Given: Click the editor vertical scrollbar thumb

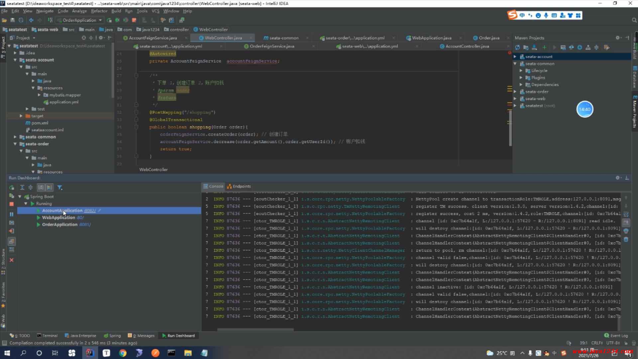Looking at the screenshot, I should coord(510,128).
